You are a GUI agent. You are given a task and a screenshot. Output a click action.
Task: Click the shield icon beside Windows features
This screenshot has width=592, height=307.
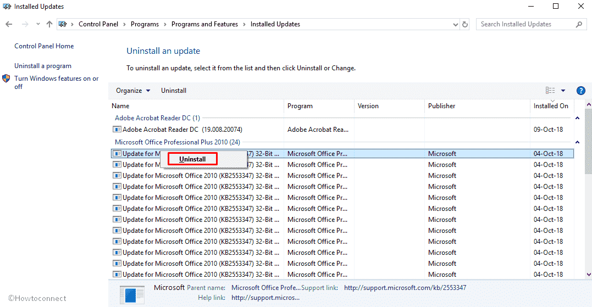pyautogui.click(x=6, y=79)
